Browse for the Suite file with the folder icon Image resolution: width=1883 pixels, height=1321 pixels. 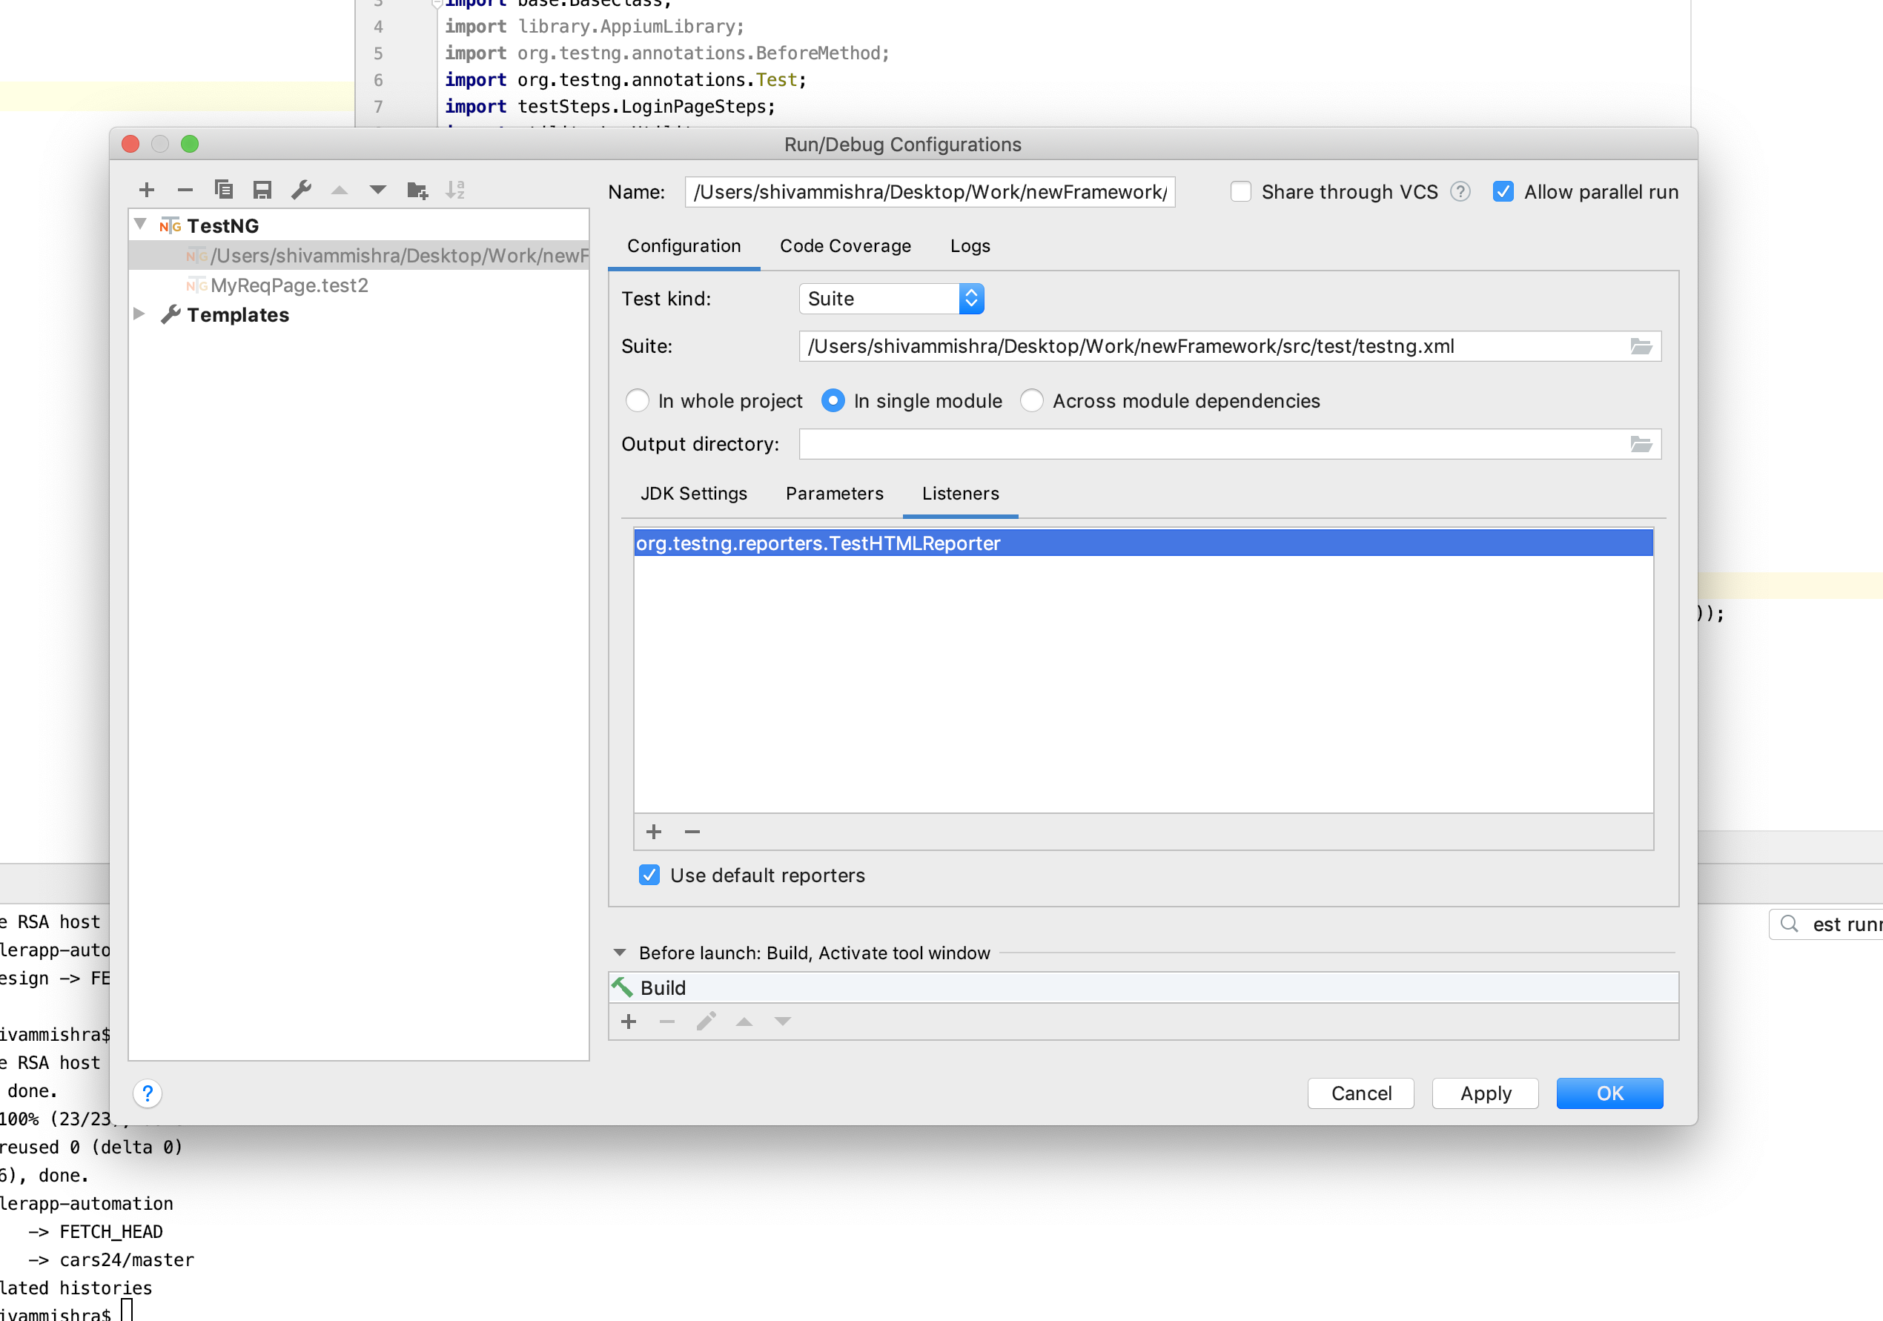coord(1641,346)
